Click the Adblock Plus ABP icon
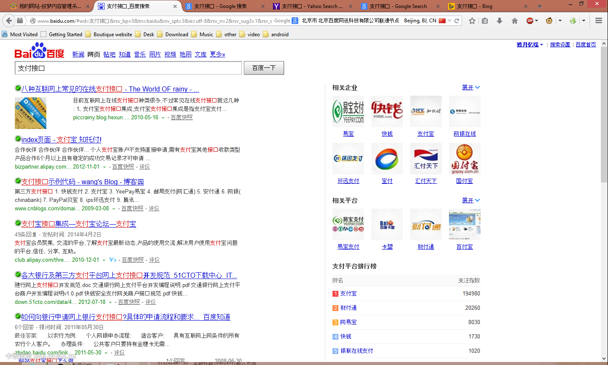This screenshot has width=608, height=365. coord(530,21)
